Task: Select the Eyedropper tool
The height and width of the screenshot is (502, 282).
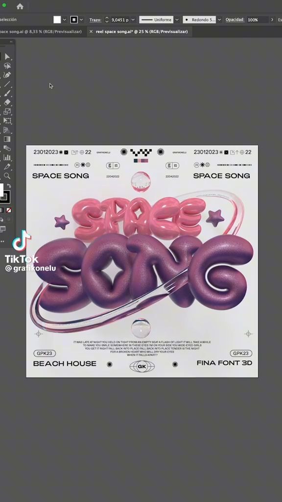Action: click(x=7, y=167)
